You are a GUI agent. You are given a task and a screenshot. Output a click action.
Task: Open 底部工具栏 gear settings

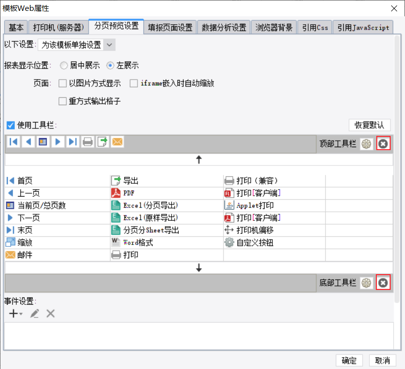pyautogui.click(x=366, y=283)
